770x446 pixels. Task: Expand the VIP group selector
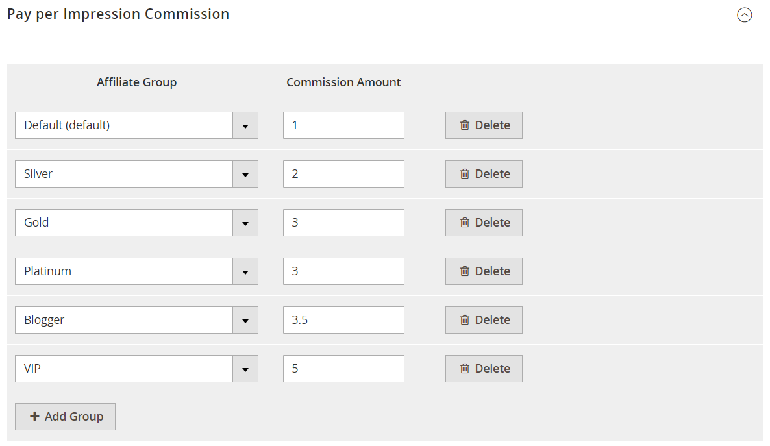point(245,368)
